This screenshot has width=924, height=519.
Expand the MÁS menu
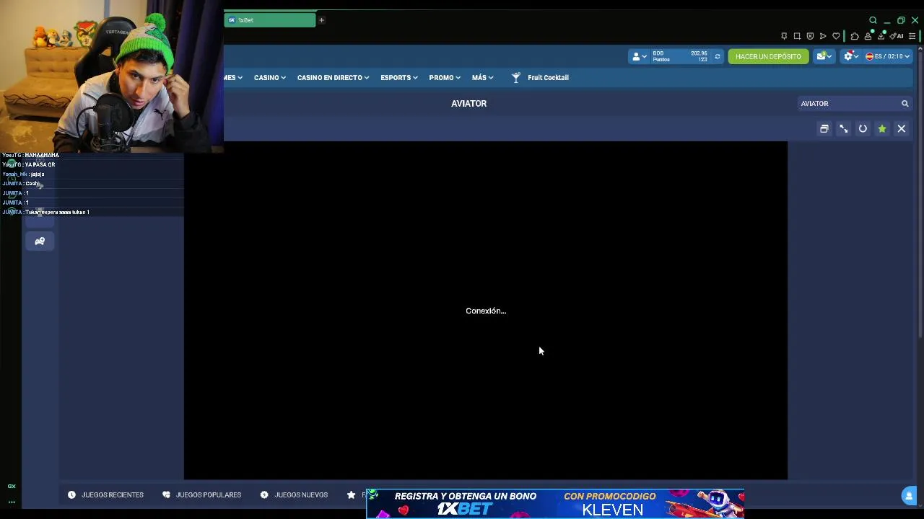point(482,78)
